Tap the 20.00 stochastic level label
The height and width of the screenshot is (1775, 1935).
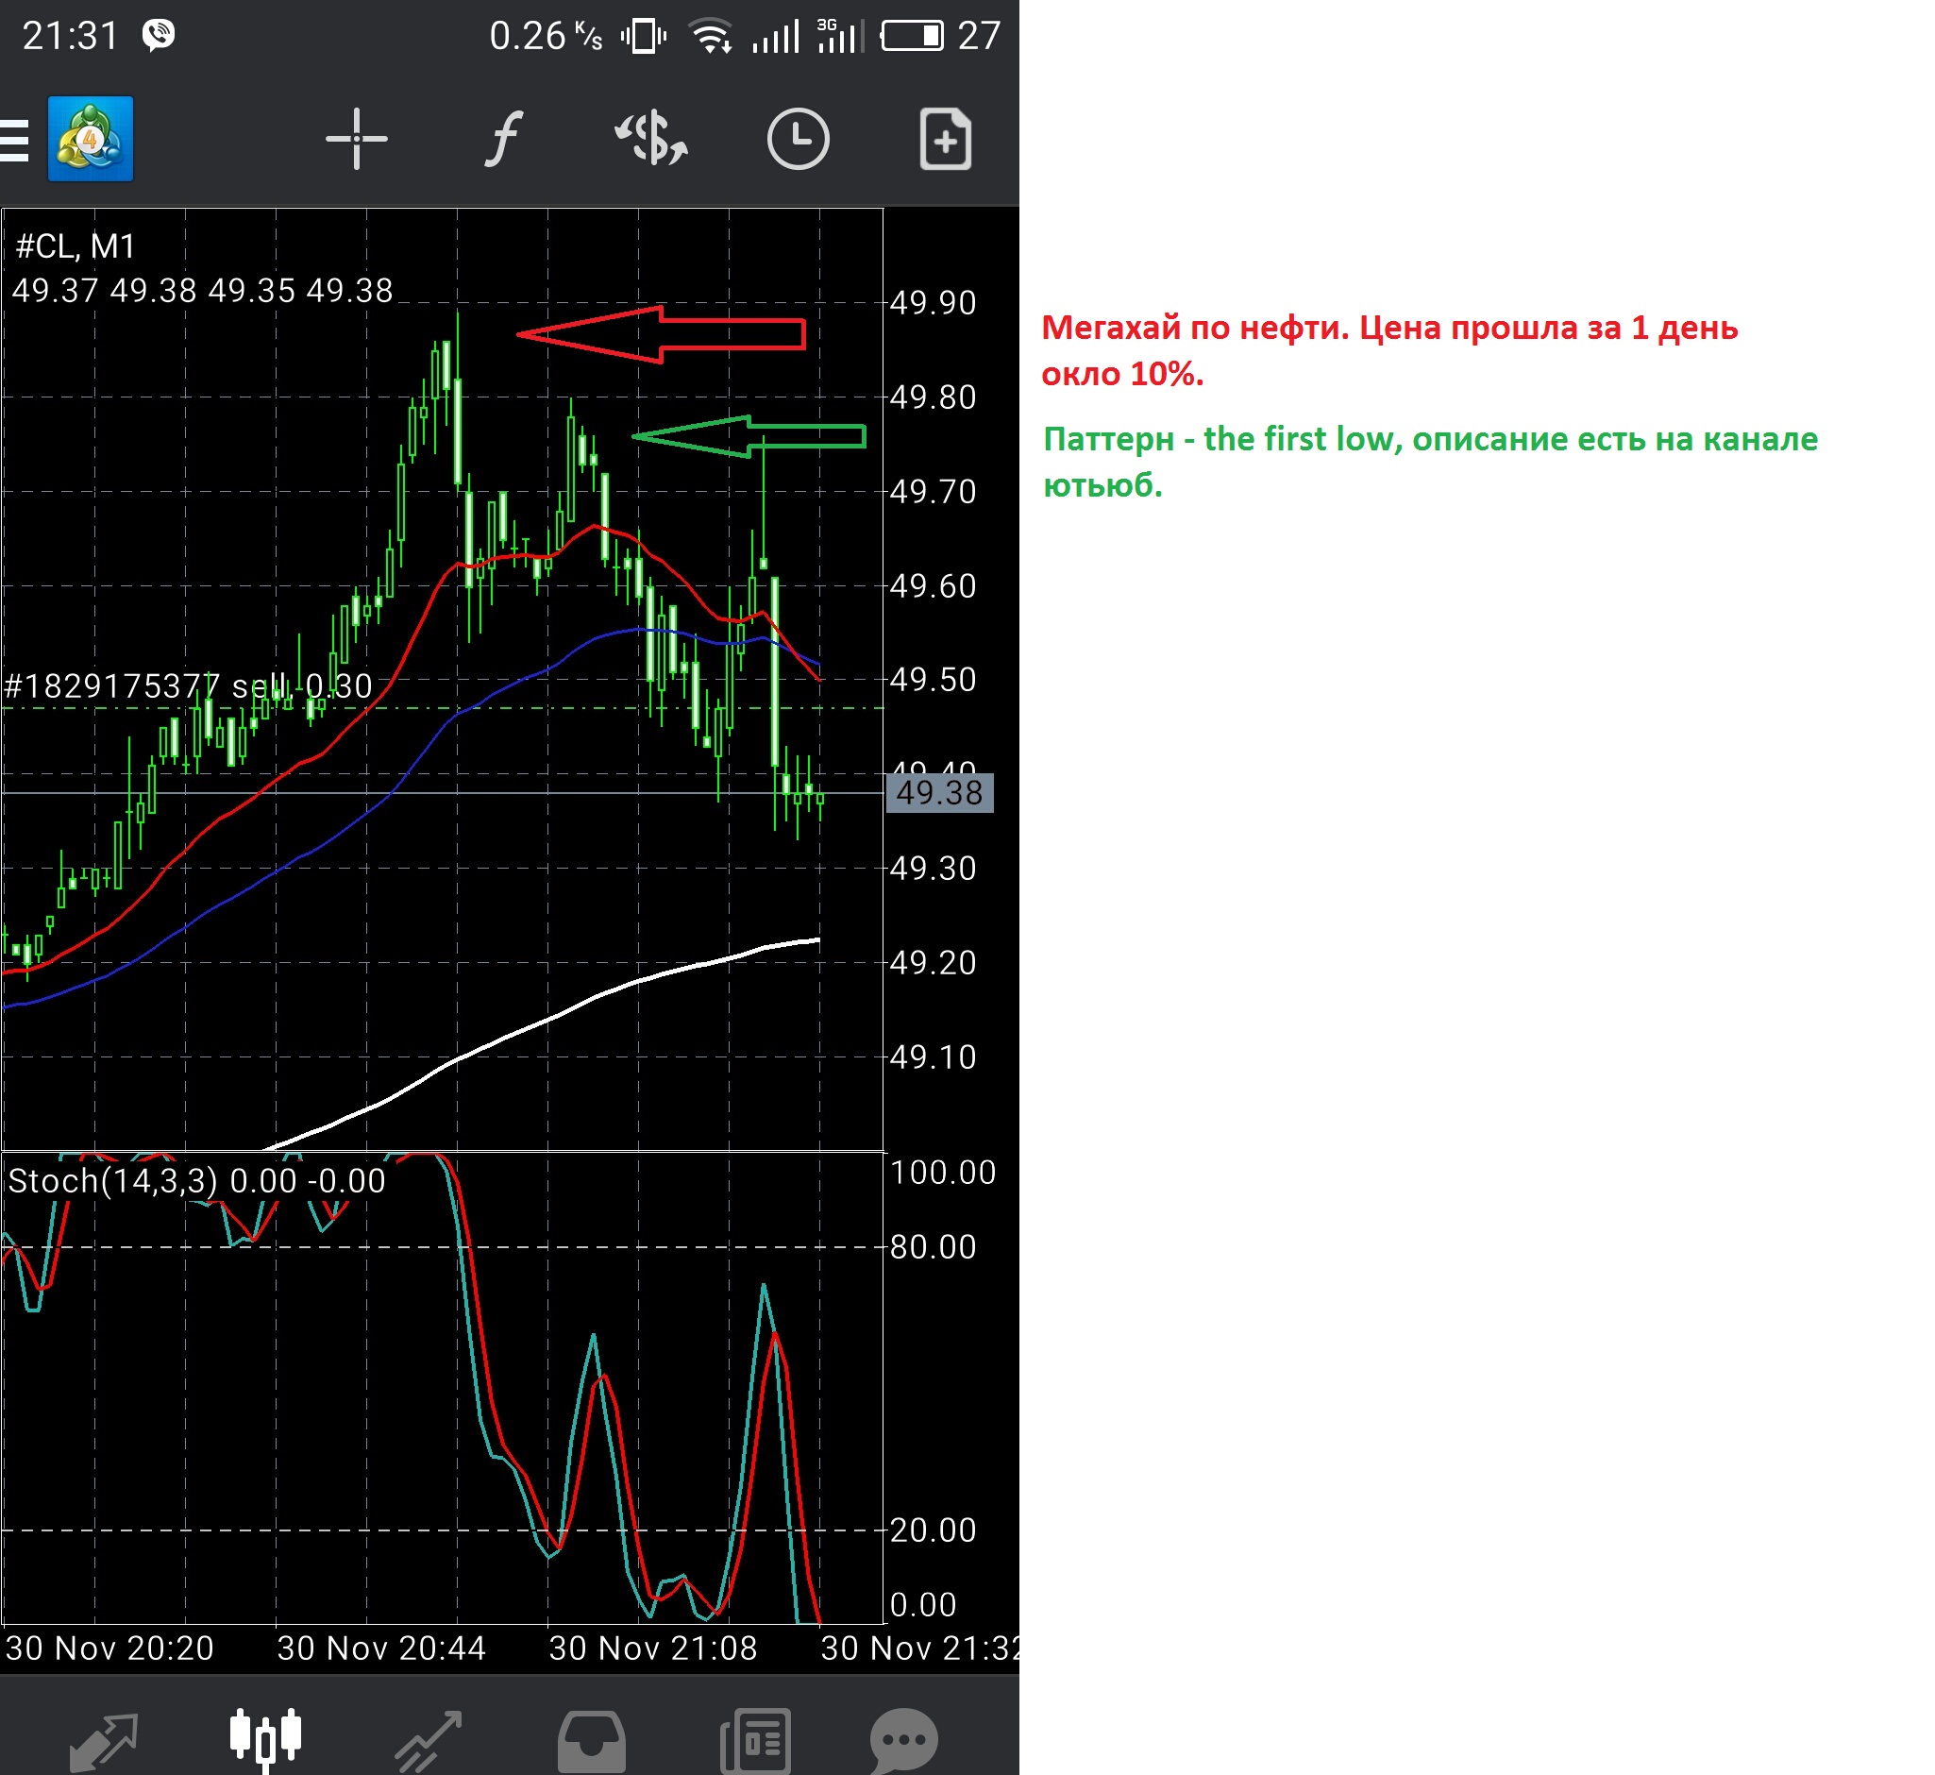[x=933, y=1531]
